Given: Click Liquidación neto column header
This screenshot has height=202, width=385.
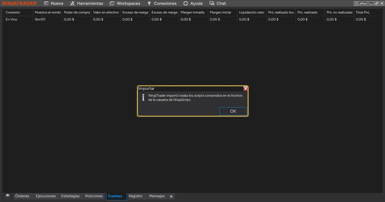Looking at the screenshot, I should (252, 12).
